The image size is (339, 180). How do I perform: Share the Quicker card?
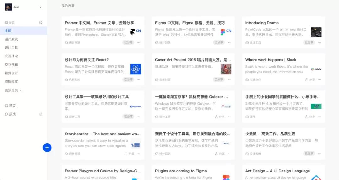[x=220, y=117]
